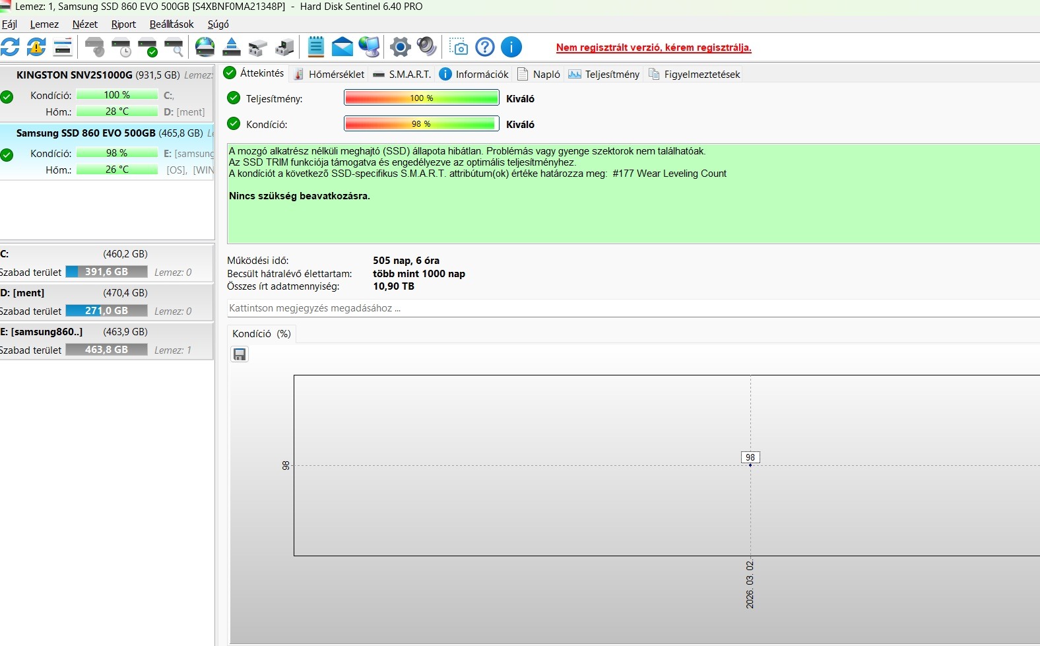The width and height of the screenshot is (1040, 646).
Task: Click the Kingston Kondíció 100 % bar
Action: coord(117,95)
